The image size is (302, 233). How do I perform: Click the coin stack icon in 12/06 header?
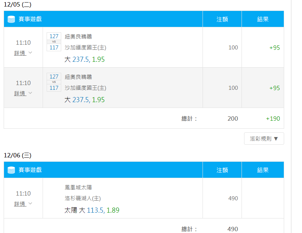click(11, 170)
